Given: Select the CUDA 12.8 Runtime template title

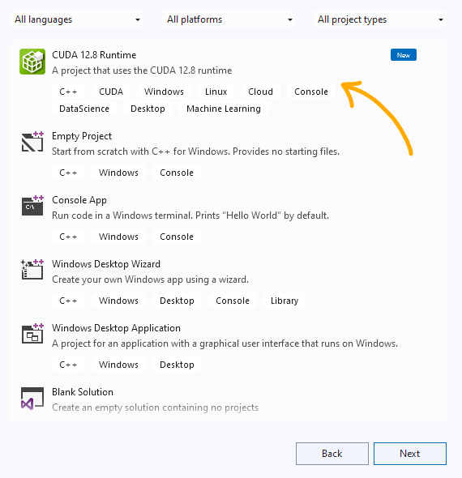Looking at the screenshot, I should 94,55.
